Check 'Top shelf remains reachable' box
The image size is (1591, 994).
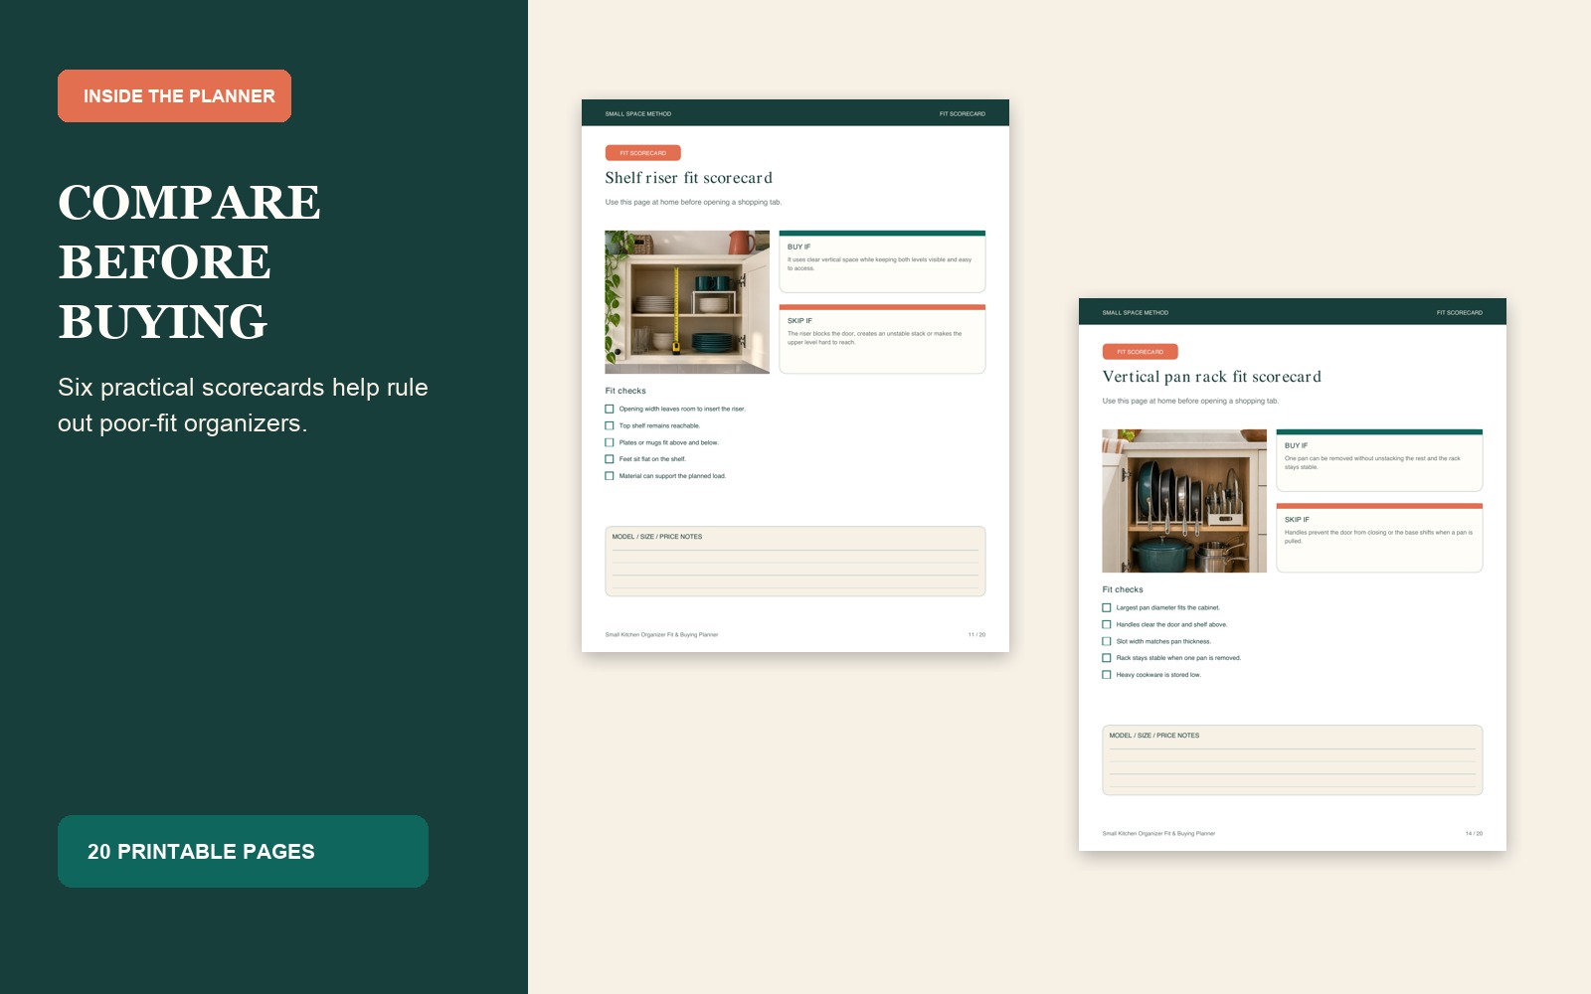[x=610, y=425]
